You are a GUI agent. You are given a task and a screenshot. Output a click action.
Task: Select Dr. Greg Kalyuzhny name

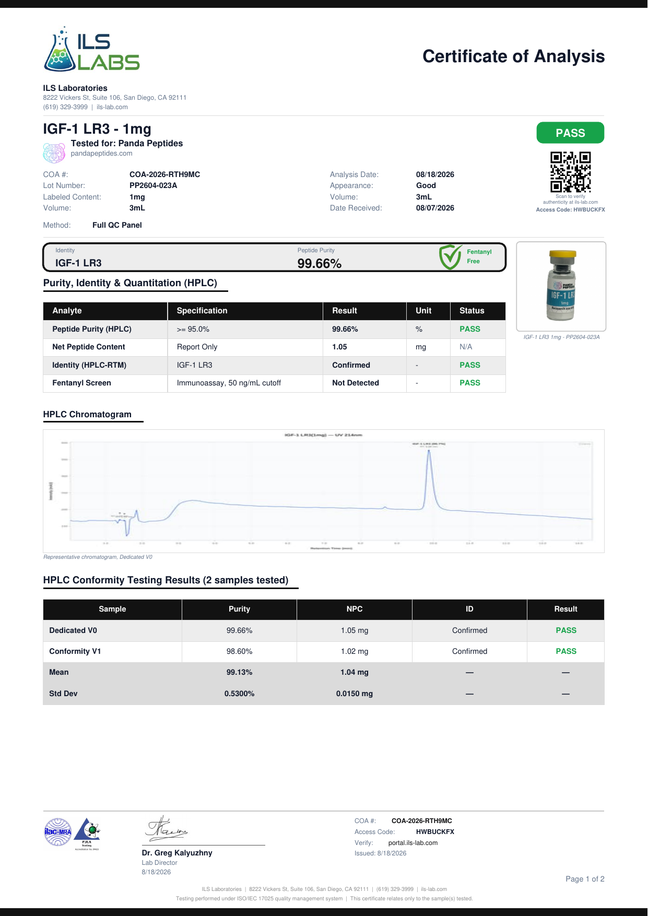(x=177, y=853)
